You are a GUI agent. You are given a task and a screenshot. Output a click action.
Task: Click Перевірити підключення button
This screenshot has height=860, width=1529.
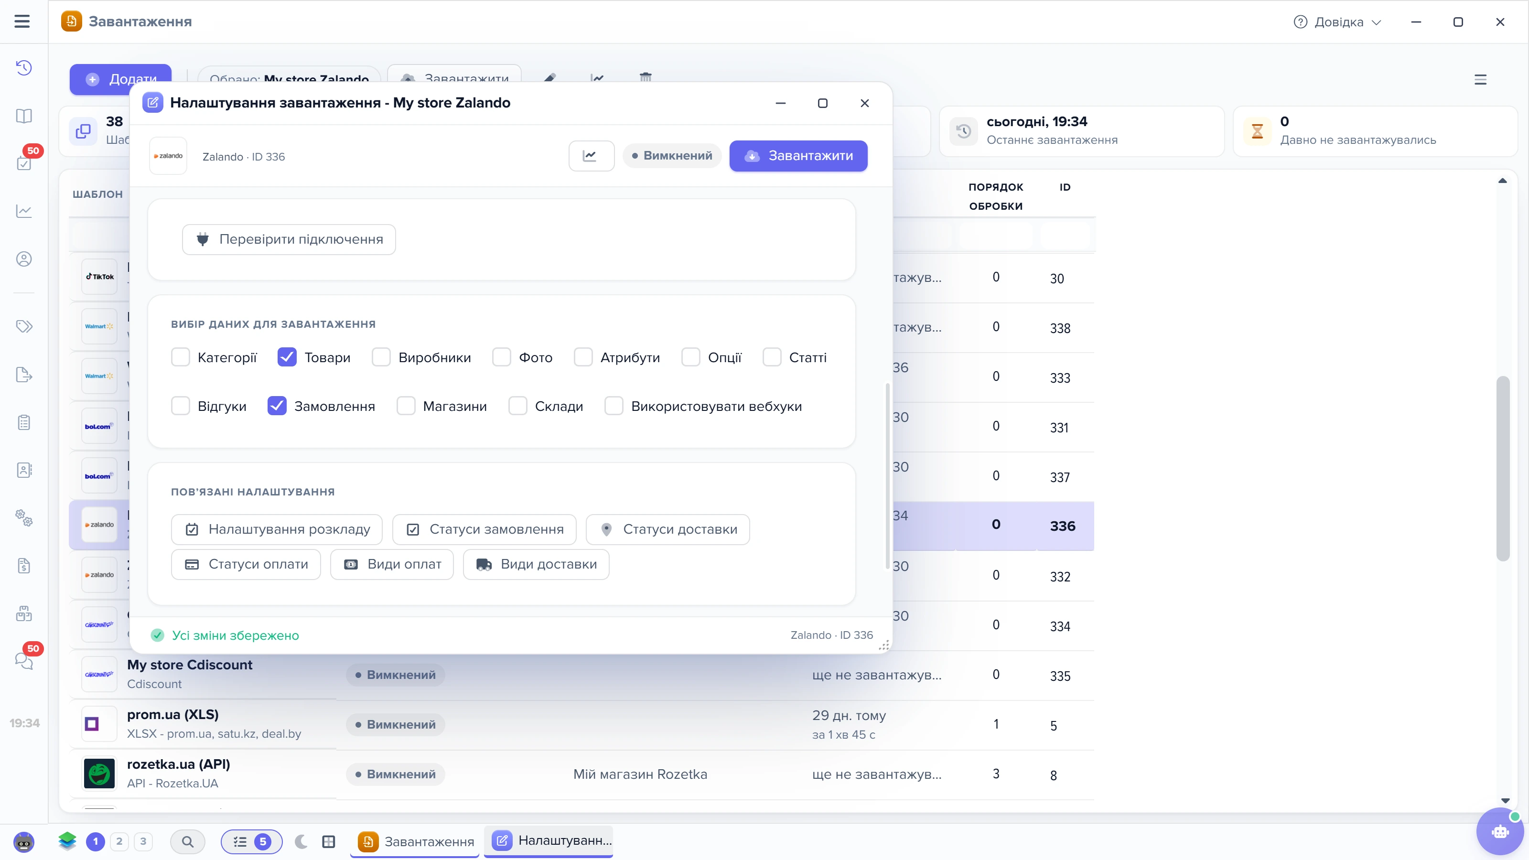click(x=289, y=239)
